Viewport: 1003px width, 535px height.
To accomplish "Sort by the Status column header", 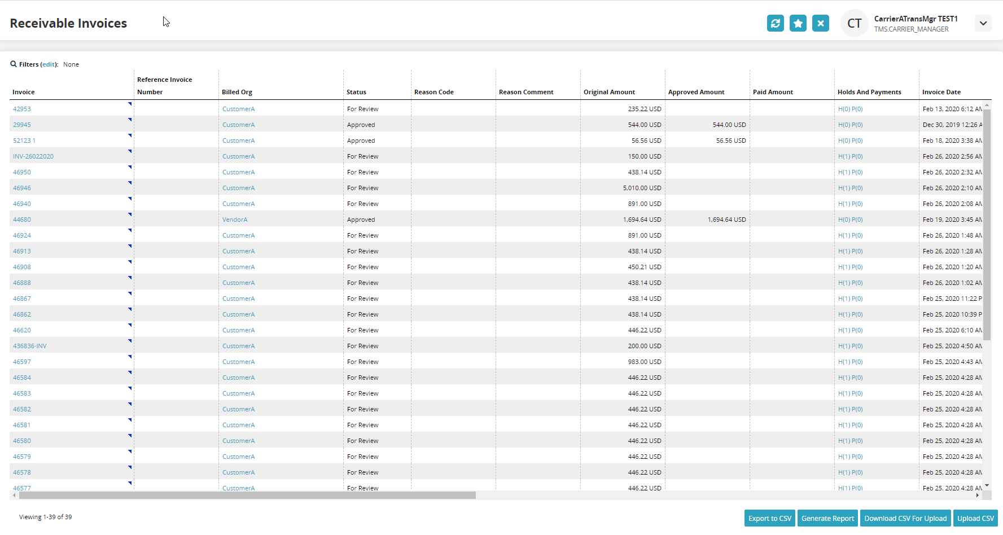I will click(x=356, y=92).
